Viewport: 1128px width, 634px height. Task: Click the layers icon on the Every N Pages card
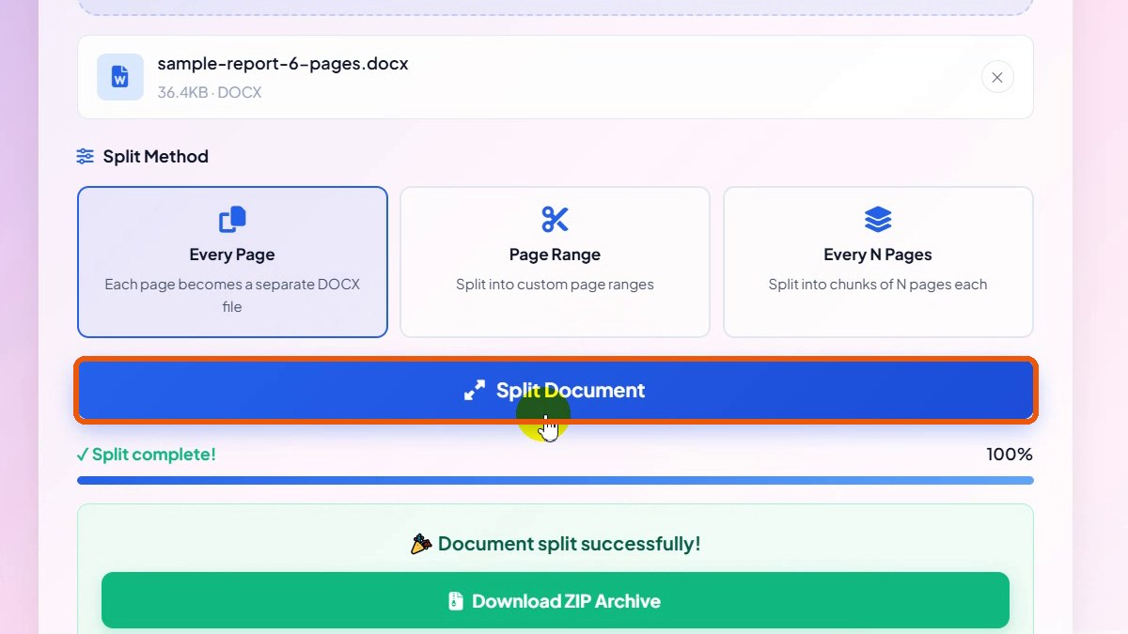(x=878, y=220)
